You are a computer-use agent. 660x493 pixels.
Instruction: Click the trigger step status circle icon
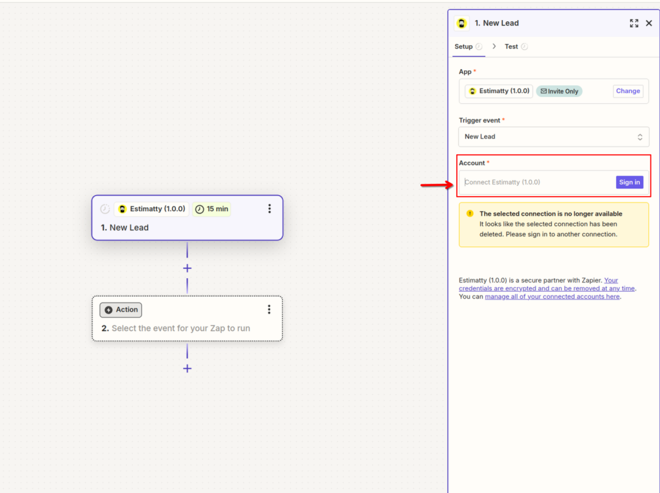[x=105, y=209]
